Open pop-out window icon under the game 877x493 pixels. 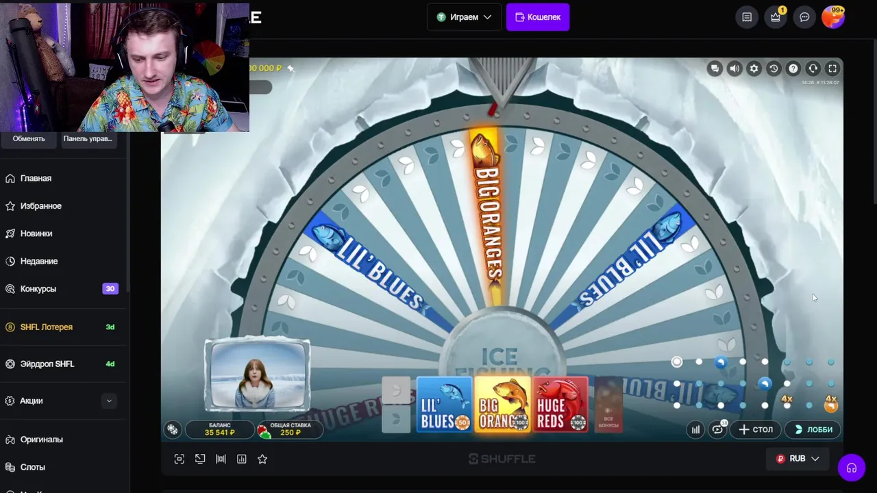click(200, 459)
